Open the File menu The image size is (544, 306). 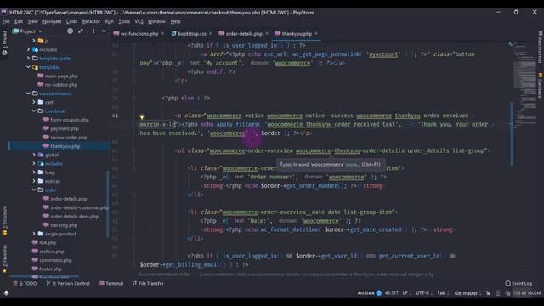(6, 21)
